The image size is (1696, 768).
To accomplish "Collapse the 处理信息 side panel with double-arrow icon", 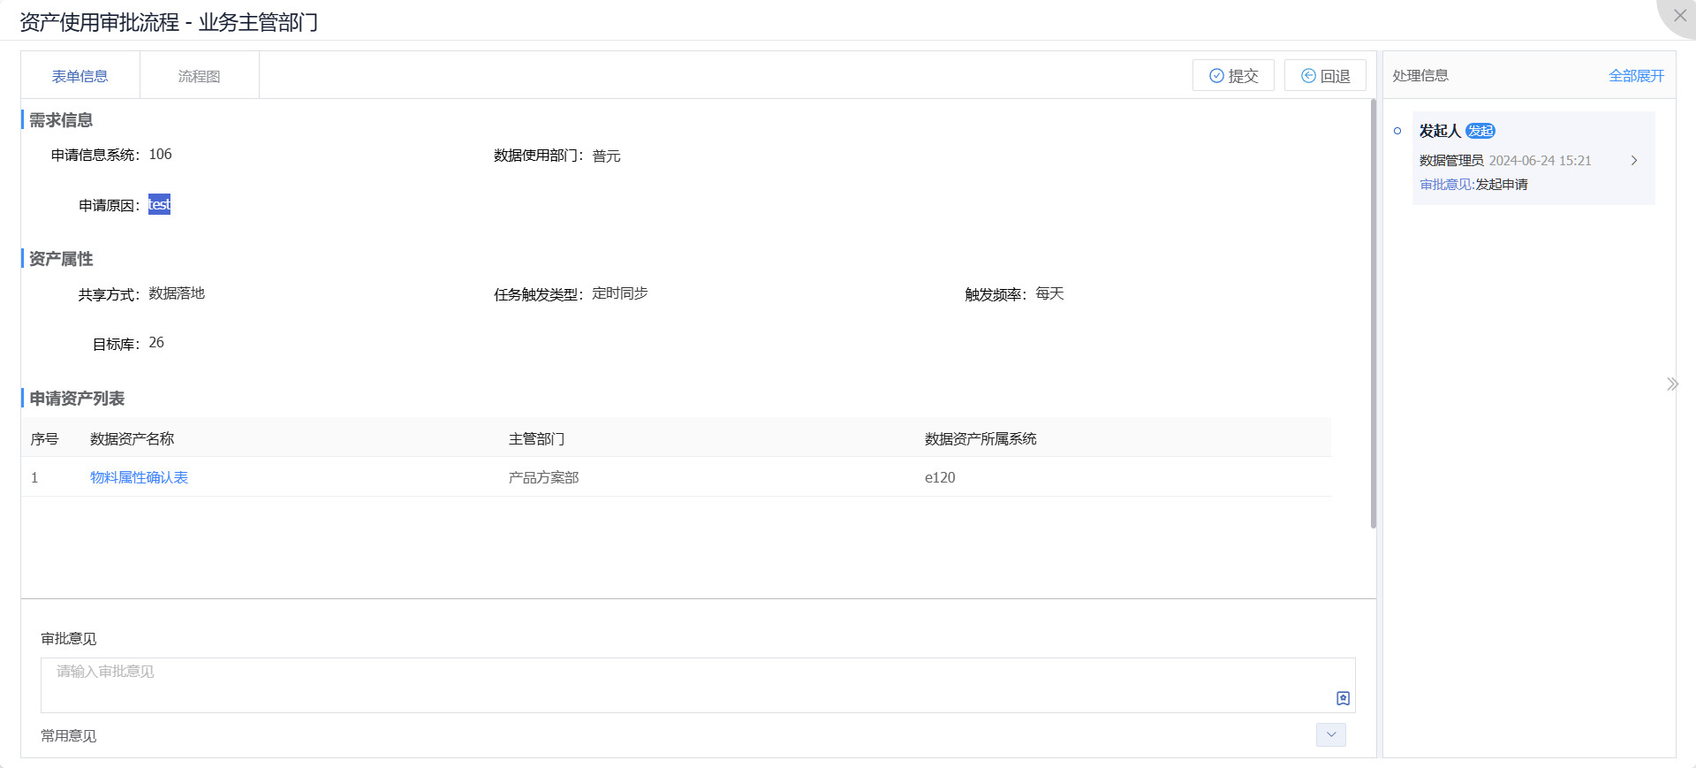I will [1671, 384].
